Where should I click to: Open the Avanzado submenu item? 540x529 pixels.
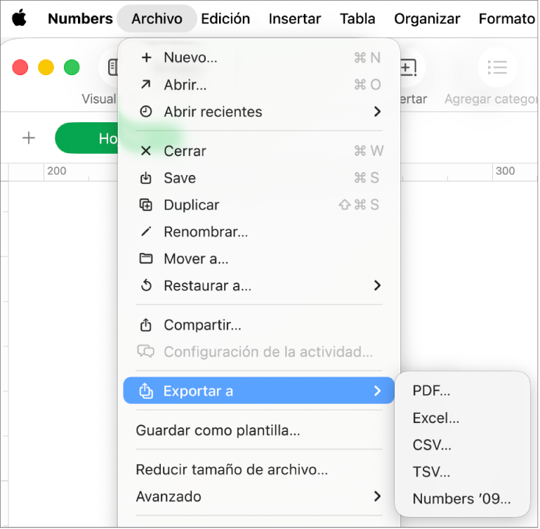coord(259,496)
